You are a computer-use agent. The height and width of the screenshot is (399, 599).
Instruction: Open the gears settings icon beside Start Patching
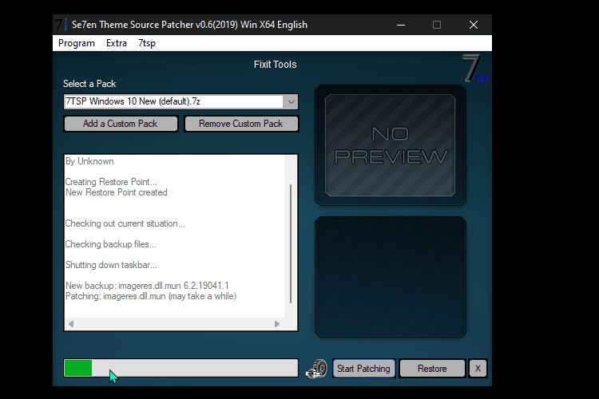(x=317, y=369)
